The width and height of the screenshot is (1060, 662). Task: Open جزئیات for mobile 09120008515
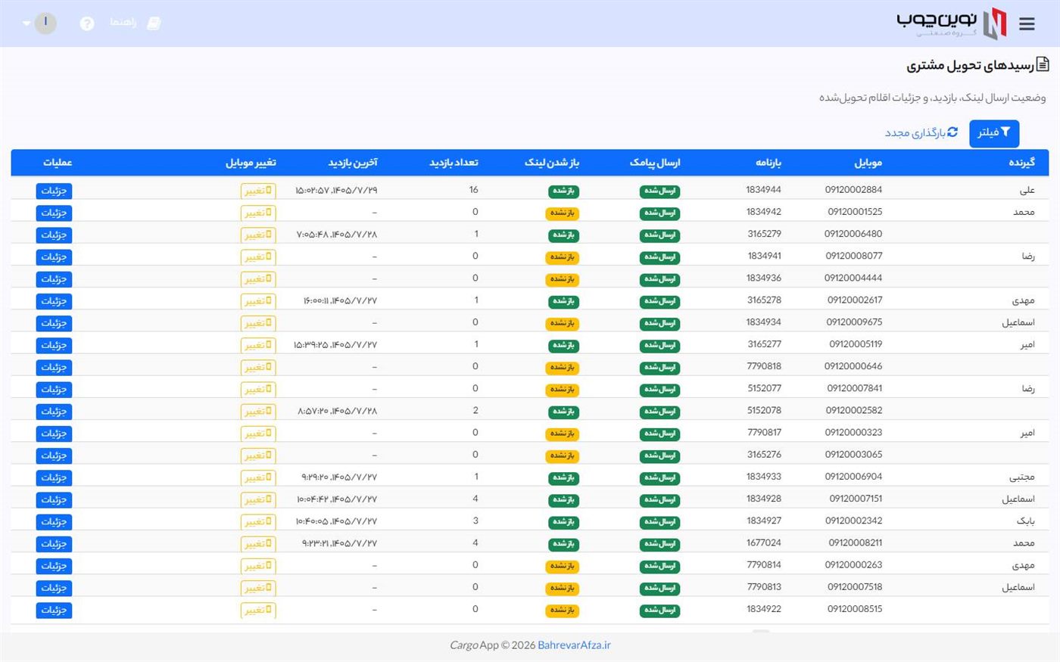coord(54,610)
